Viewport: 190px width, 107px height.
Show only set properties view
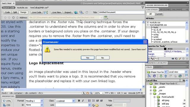pyautogui.click(x=157, y=59)
